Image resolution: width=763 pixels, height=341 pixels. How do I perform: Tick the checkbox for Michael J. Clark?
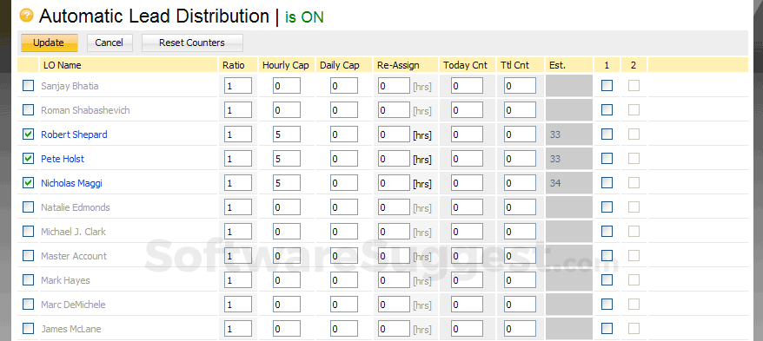coord(28,232)
